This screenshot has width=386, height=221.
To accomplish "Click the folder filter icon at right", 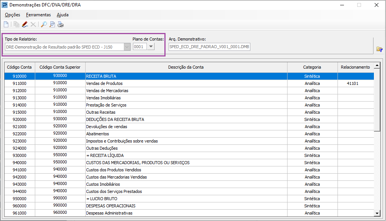I will [x=379, y=49].
